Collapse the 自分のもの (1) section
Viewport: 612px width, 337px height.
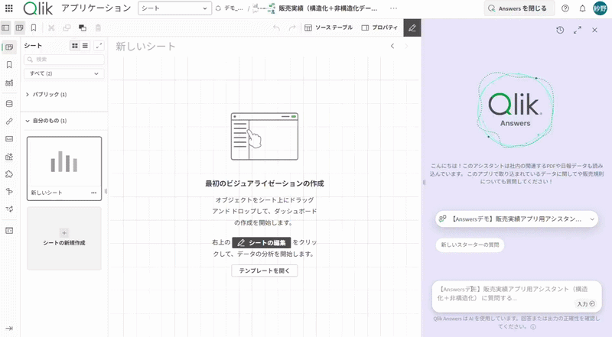[x=46, y=121]
